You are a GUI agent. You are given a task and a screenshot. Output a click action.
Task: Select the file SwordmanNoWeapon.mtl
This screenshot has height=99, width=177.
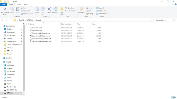click(41, 33)
